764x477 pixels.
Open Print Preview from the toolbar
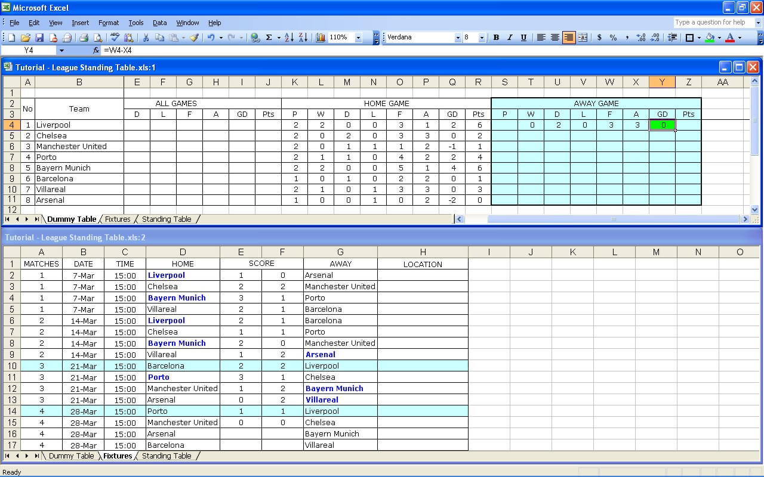pos(98,38)
